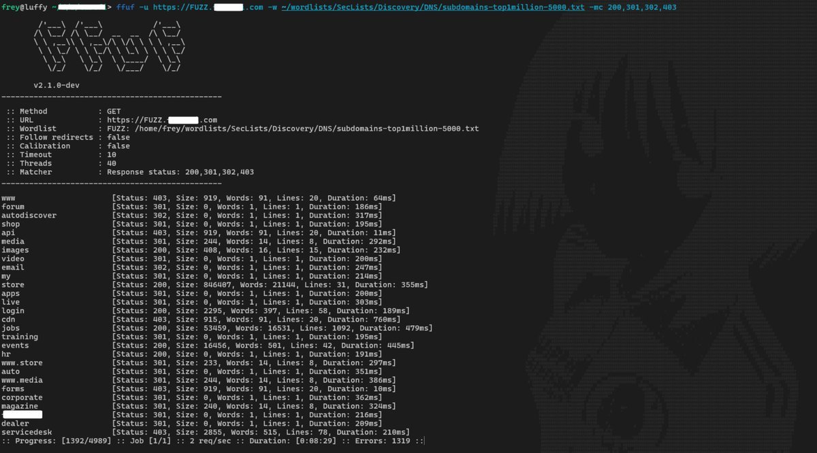Select the 'corporate' subdomain name
This screenshot has height=453, width=817.
pos(22,397)
